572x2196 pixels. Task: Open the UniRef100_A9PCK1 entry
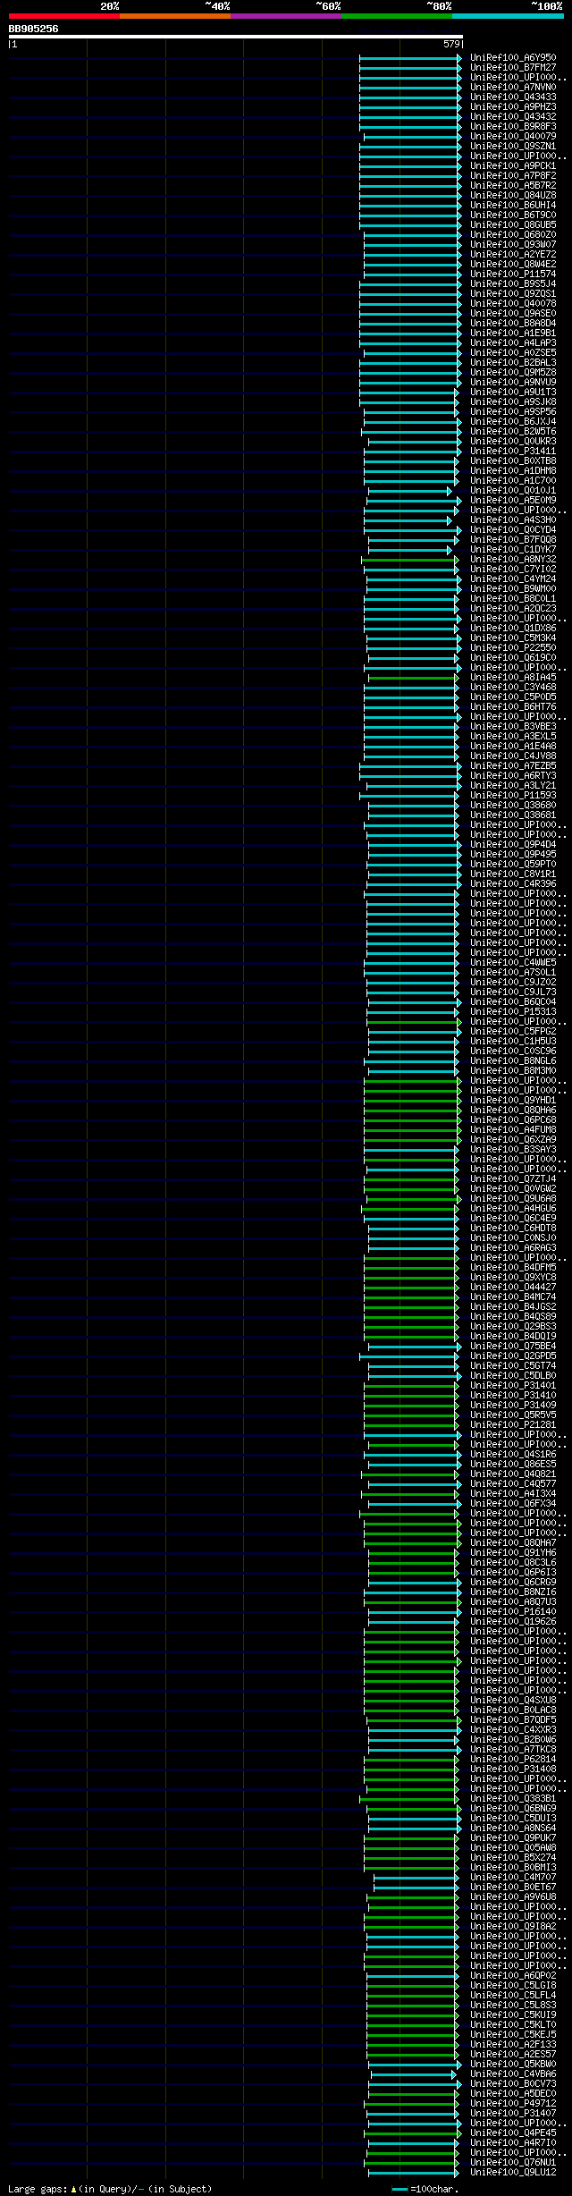tap(513, 166)
